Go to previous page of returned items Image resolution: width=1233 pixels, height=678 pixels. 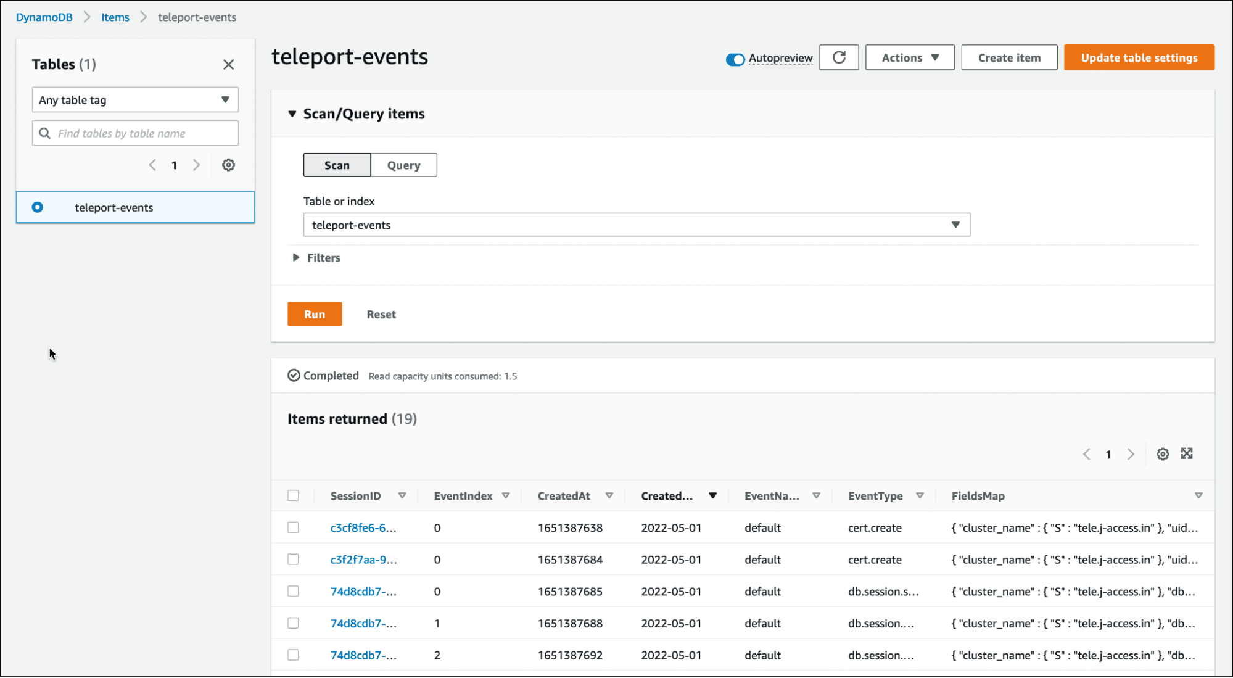pos(1086,453)
